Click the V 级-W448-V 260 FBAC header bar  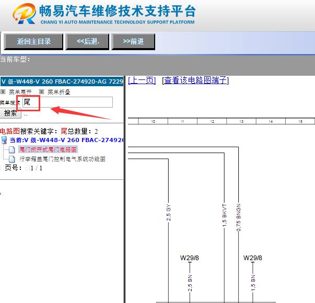click(62, 81)
